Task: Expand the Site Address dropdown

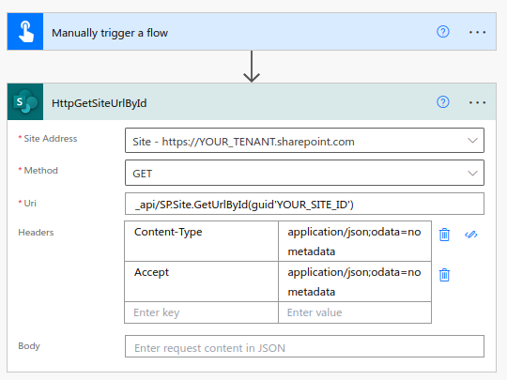Action: tap(472, 141)
